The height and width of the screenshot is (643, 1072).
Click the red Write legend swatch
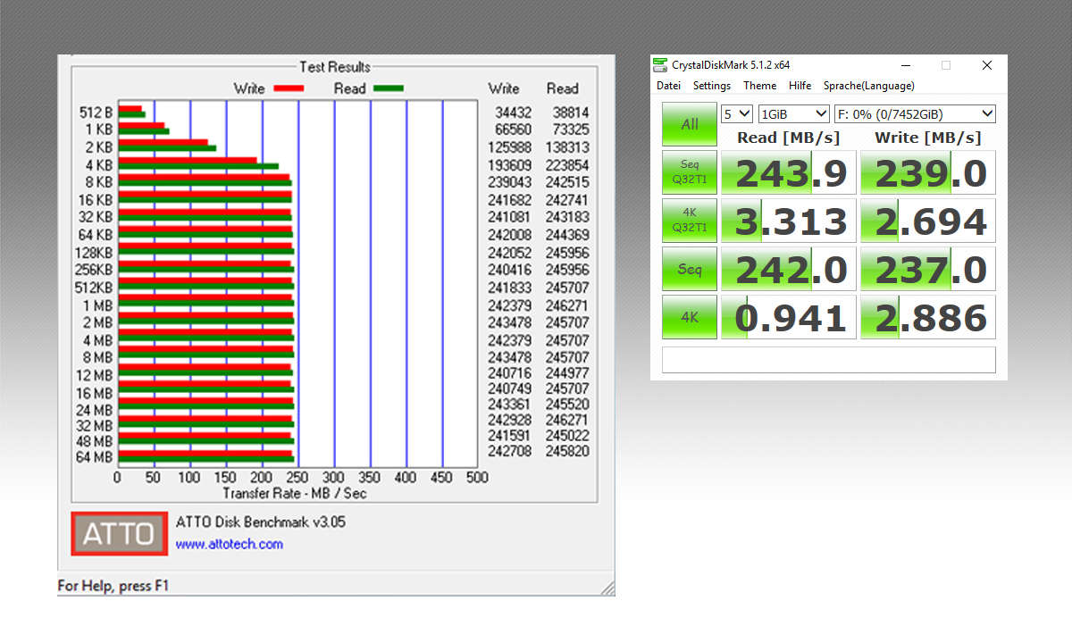click(x=289, y=88)
